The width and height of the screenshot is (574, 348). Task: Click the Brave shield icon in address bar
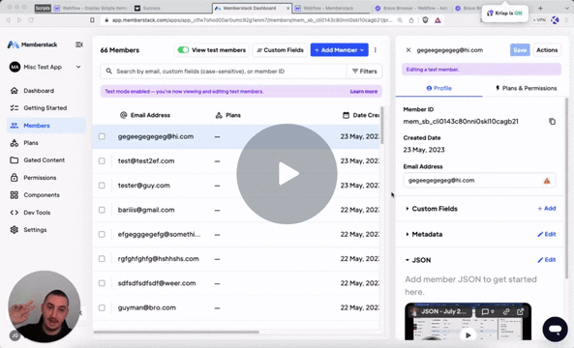[425, 20]
